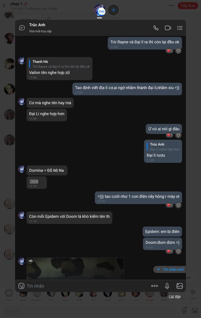Click the 'Tiếp theo' button
The width and height of the screenshot is (201, 318).
pyautogui.click(x=188, y=6)
